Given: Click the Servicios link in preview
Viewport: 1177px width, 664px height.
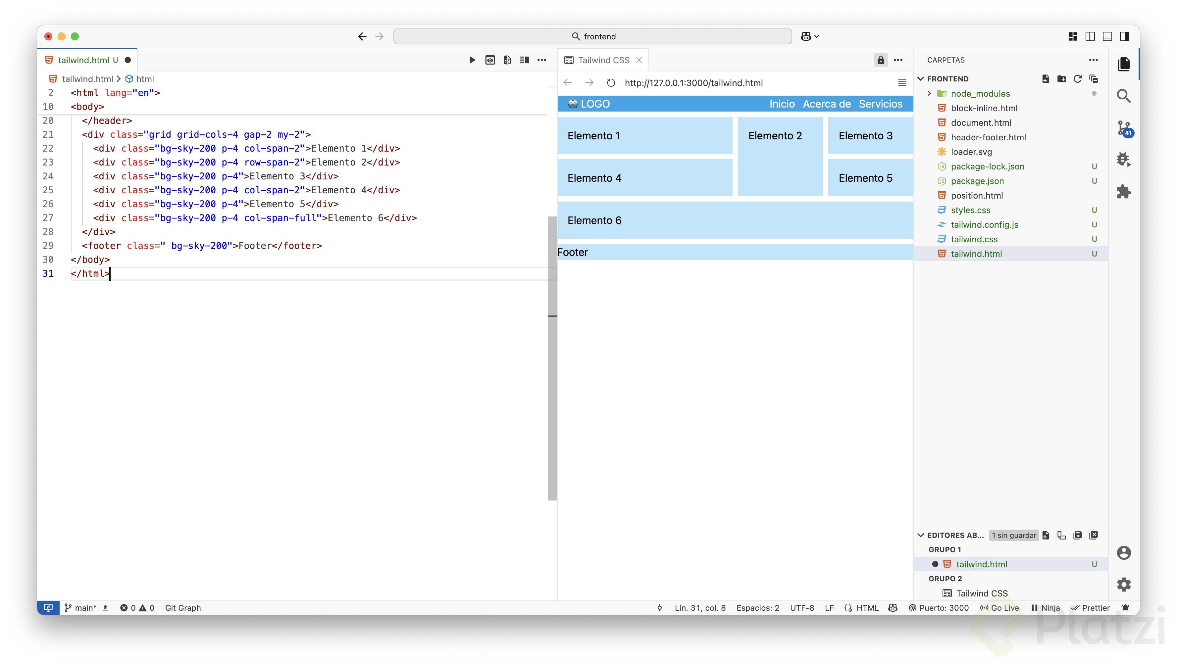Looking at the screenshot, I should coord(880,104).
